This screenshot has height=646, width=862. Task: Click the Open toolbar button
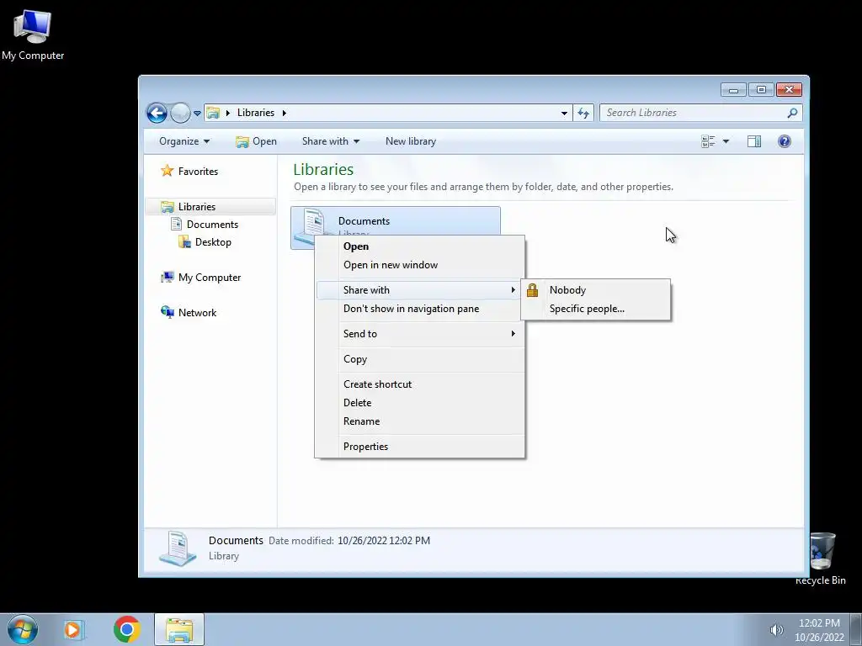256,141
